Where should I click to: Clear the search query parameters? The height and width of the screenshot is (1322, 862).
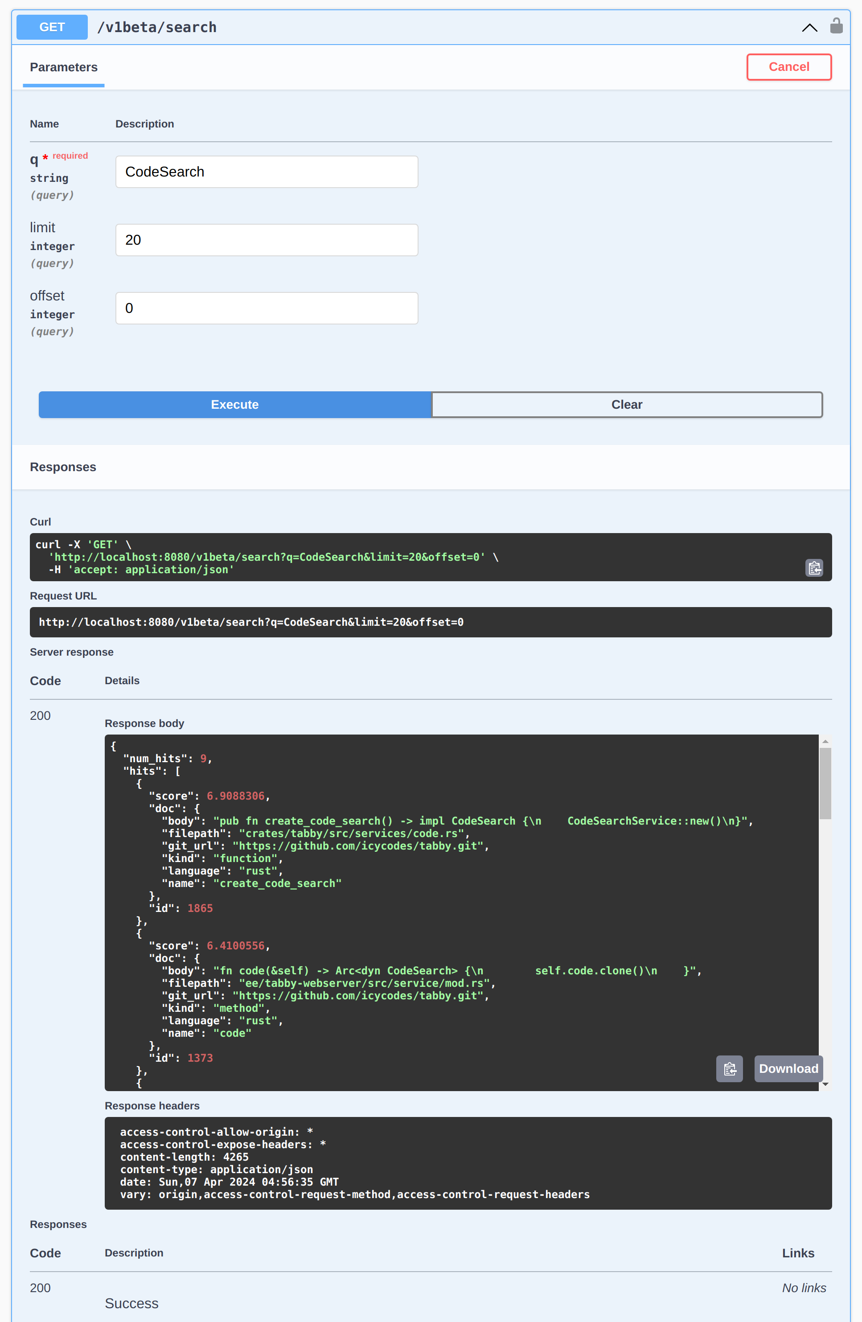point(627,405)
